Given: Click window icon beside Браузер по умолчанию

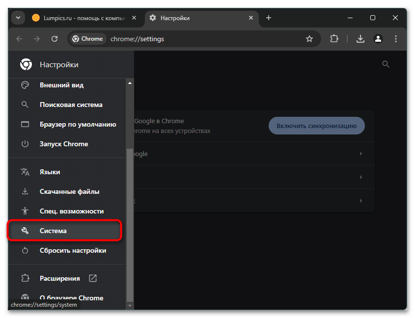Looking at the screenshot, I should click(x=25, y=124).
